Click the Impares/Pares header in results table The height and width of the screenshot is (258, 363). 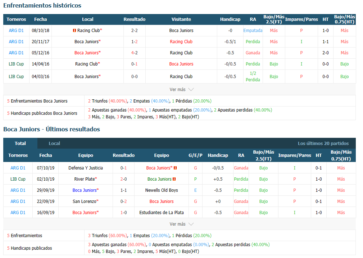click(x=295, y=155)
